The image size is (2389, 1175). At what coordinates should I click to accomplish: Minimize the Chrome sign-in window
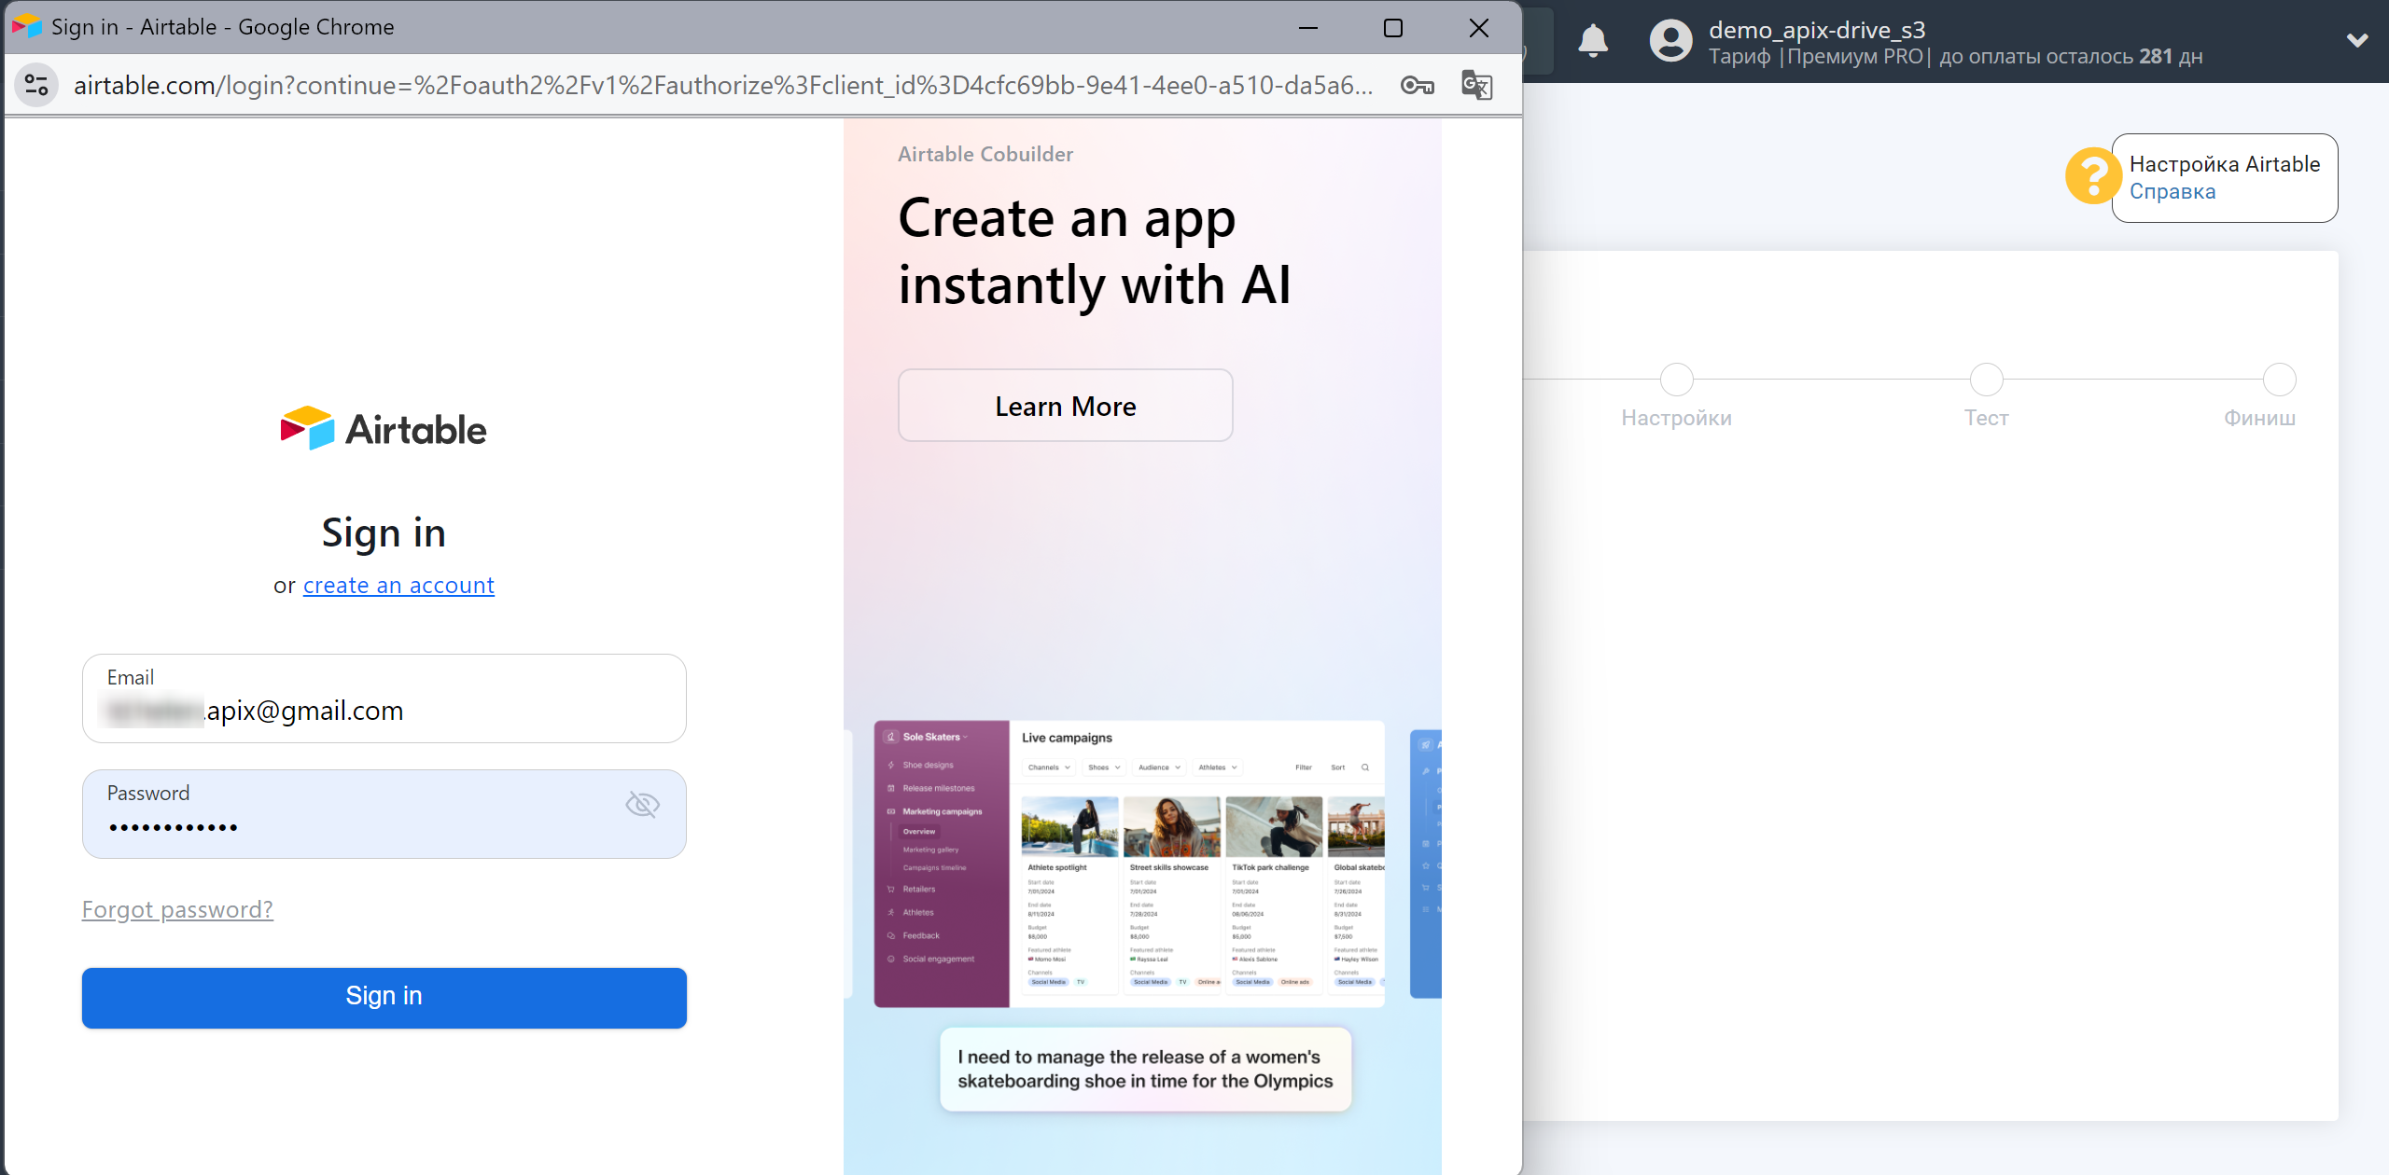click(x=1308, y=28)
